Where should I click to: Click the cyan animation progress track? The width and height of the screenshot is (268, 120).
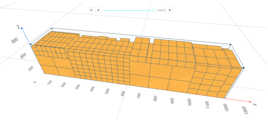[x=129, y=10]
